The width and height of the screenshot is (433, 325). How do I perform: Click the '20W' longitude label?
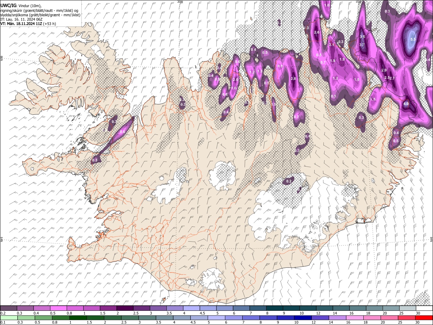click(x=180, y=2)
